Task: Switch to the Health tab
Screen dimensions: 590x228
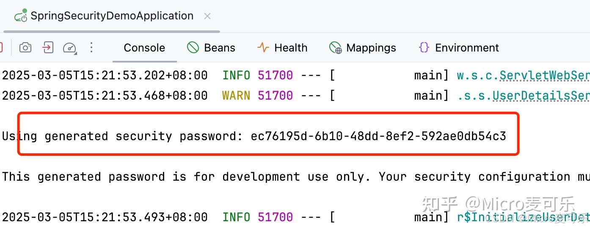Action: coord(290,48)
